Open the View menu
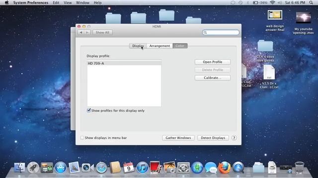The width and height of the screenshot is (318, 178). tap(68, 2)
